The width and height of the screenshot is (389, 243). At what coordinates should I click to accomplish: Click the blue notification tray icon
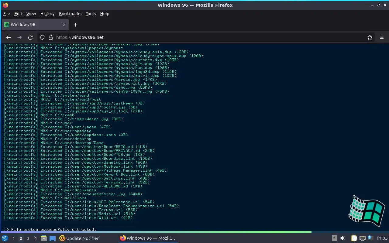[370, 238]
